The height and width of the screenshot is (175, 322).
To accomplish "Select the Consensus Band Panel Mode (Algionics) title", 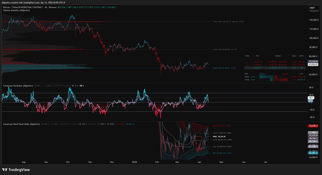I will click(21, 124).
